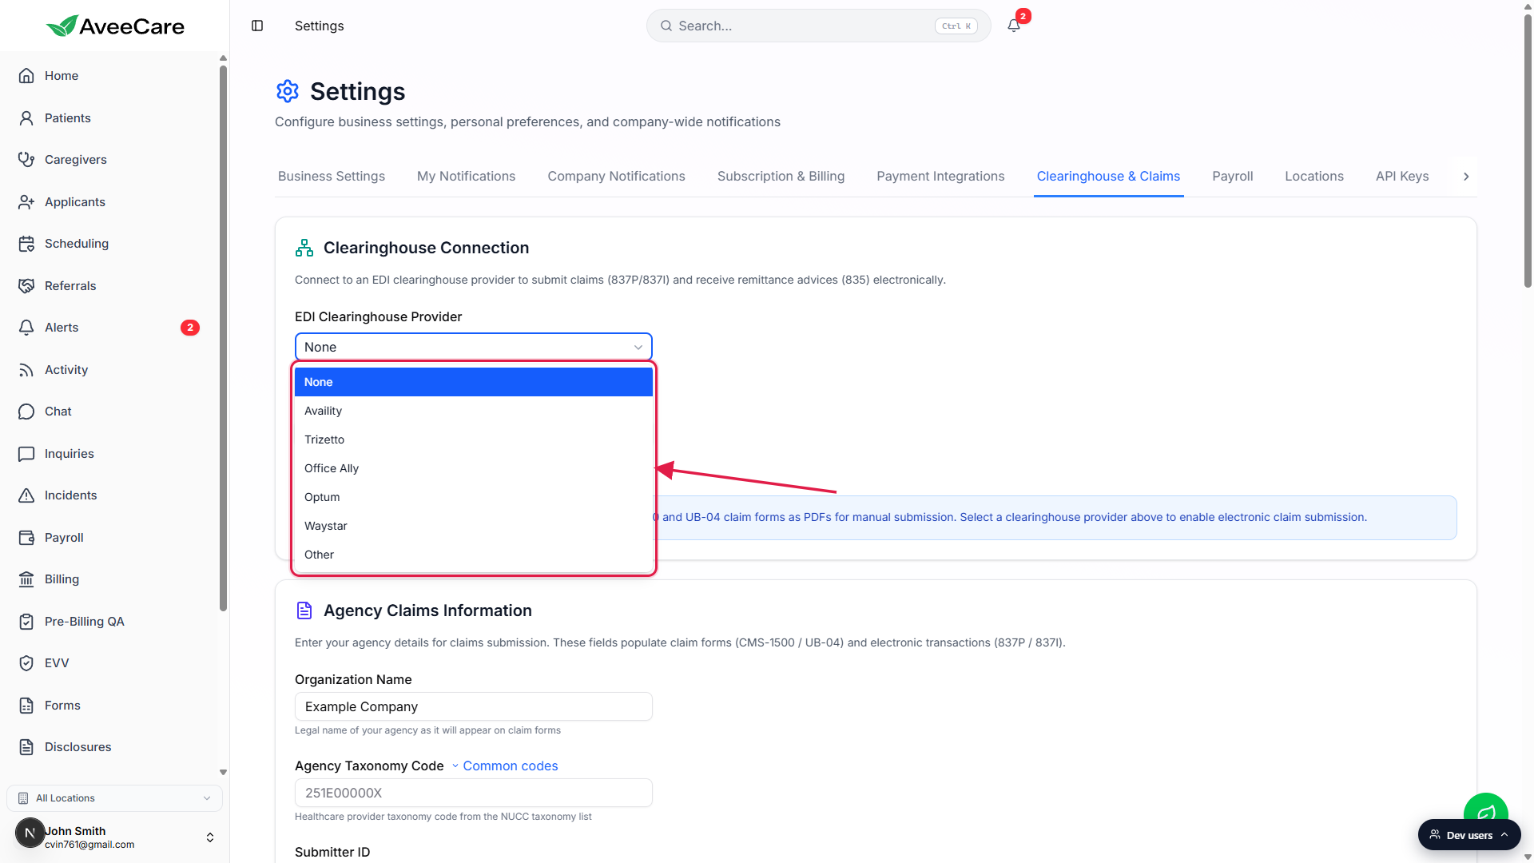The image size is (1534, 863).
Task: Select None in the provider list
Action: tap(474, 382)
